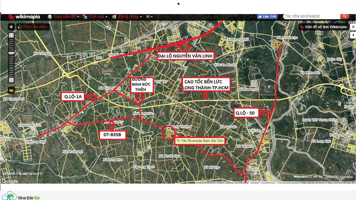
Task: Expand the Đăng nhập dropdown arrow
Action: pos(141,17)
